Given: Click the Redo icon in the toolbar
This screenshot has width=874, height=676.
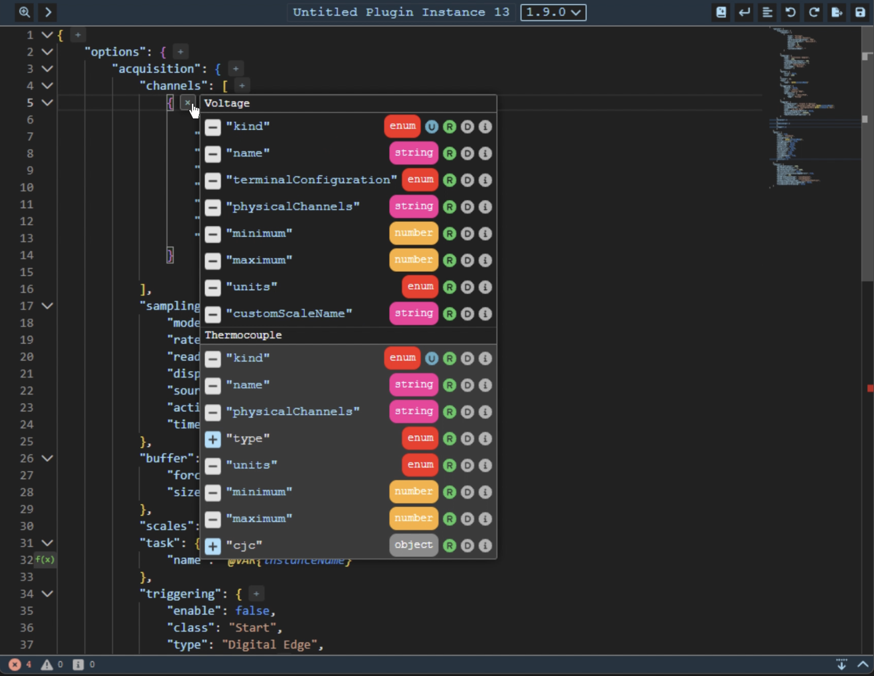Looking at the screenshot, I should (813, 12).
